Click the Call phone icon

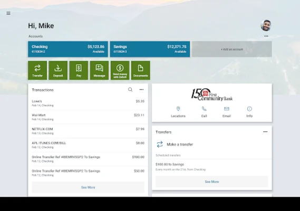(x=204, y=109)
